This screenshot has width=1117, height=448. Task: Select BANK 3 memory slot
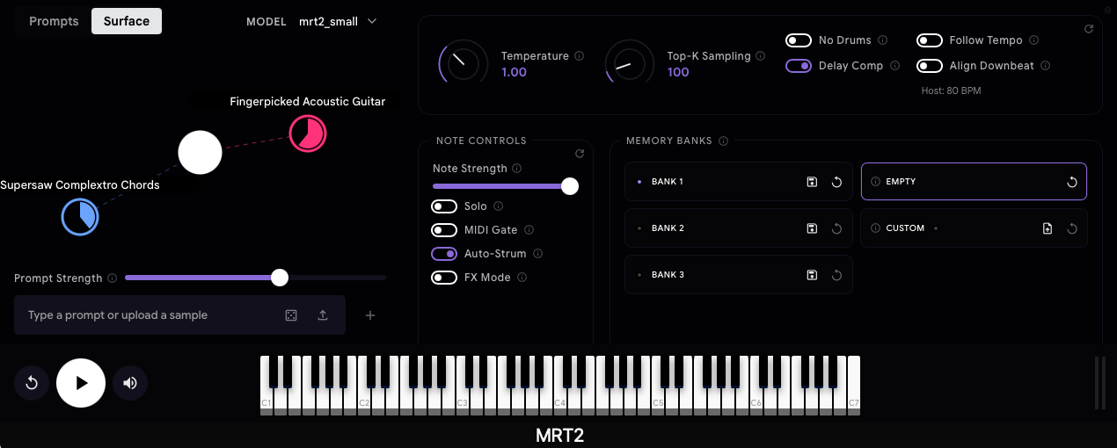tap(739, 275)
